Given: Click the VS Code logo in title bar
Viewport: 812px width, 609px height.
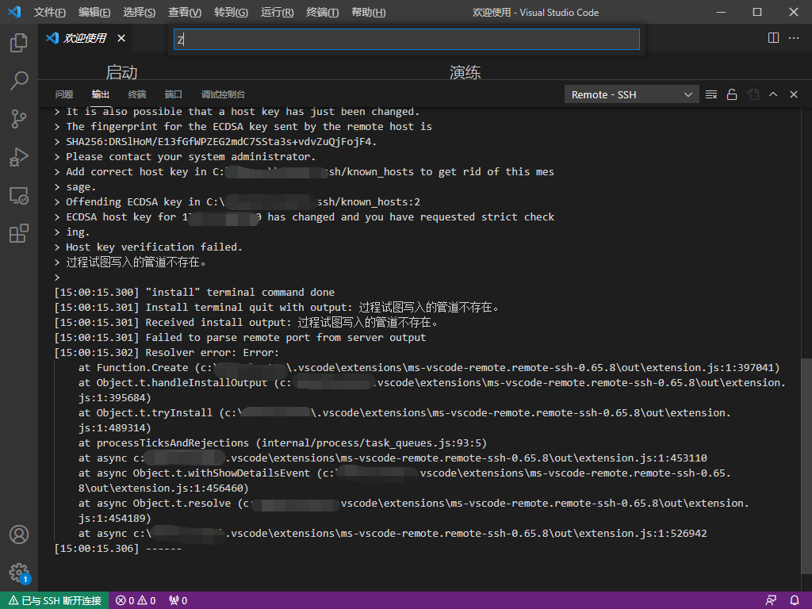Looking at the screenshot, I should click(x=14, y=12).
